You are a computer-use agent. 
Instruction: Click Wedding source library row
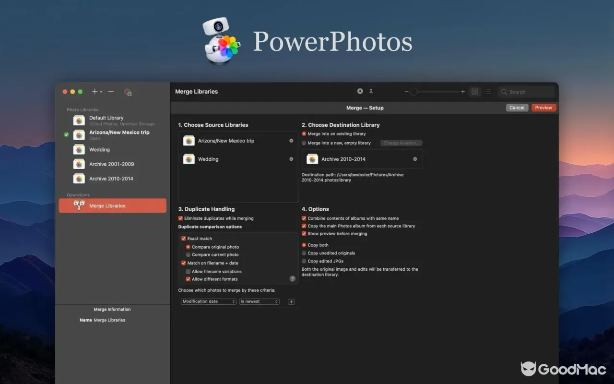tap(238, 159)
